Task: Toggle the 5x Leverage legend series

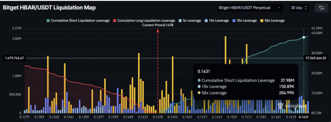Action: (x=189, y=21)
